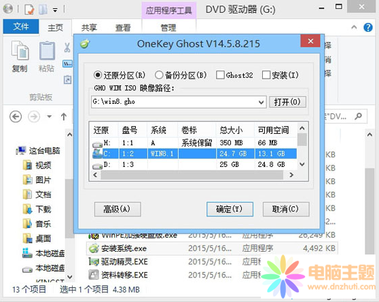Click partition list scroll-left arrow
Viewport: 379px width, 302px height.
tap(95, 174)
